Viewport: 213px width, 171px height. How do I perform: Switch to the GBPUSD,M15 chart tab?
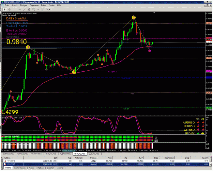[23, 154]
